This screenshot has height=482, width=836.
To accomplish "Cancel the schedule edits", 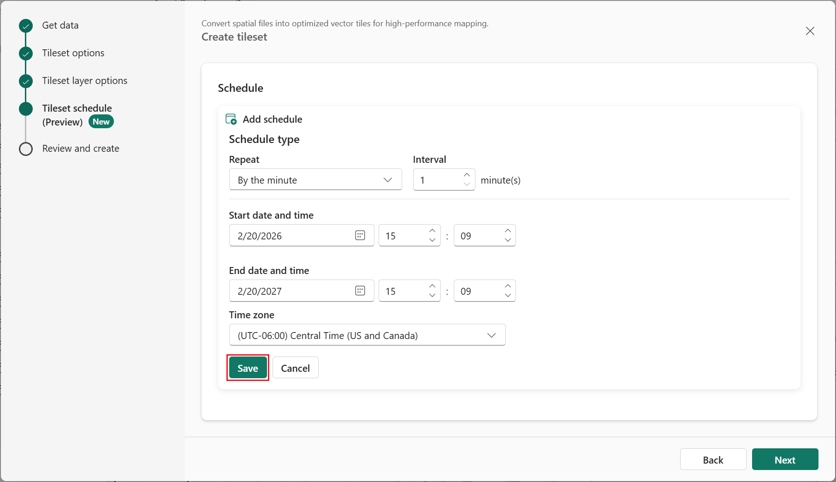I will coord(295,368).
